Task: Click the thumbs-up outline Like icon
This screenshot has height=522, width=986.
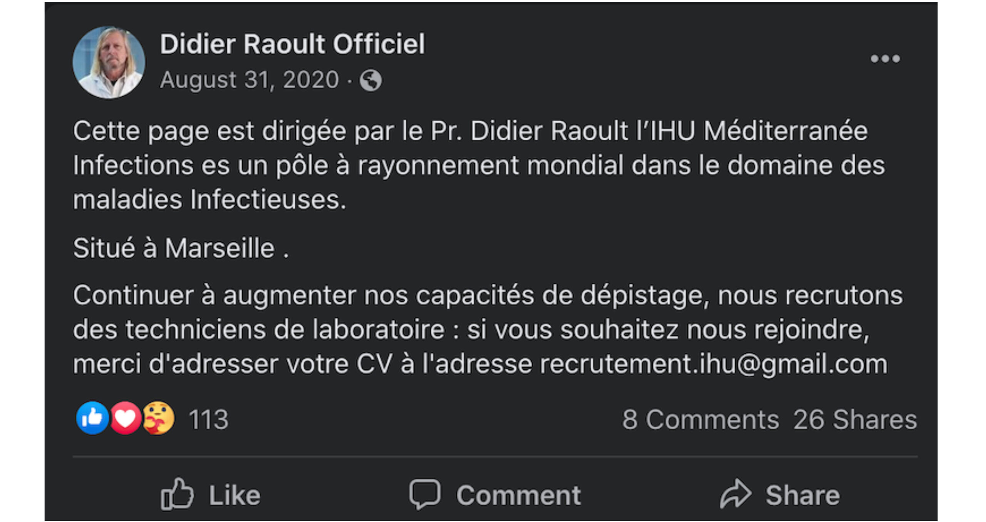Action: (x=177, y=494)
